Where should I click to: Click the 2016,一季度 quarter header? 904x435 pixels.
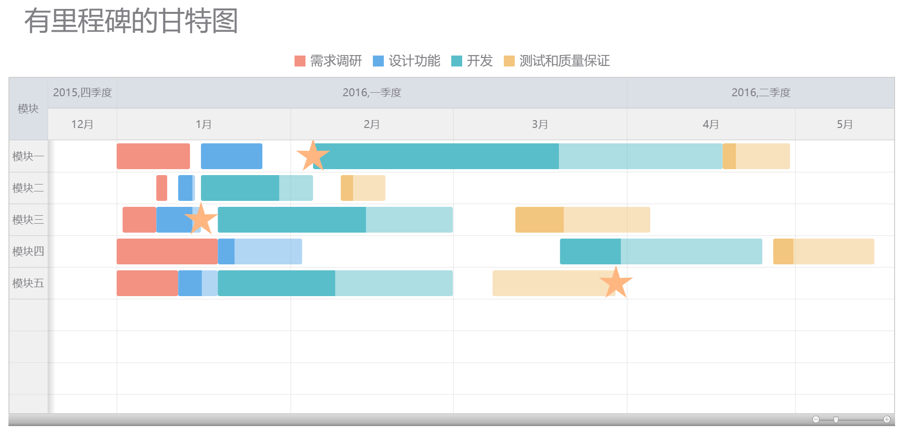pos(371,93)
